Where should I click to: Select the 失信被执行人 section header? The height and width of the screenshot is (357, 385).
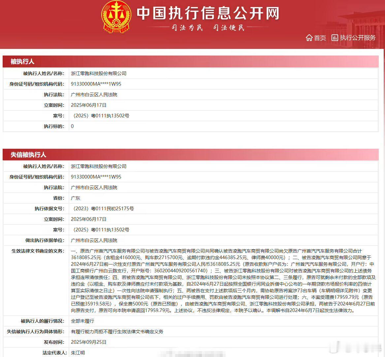pyautogui.click(x=191, y=154)
